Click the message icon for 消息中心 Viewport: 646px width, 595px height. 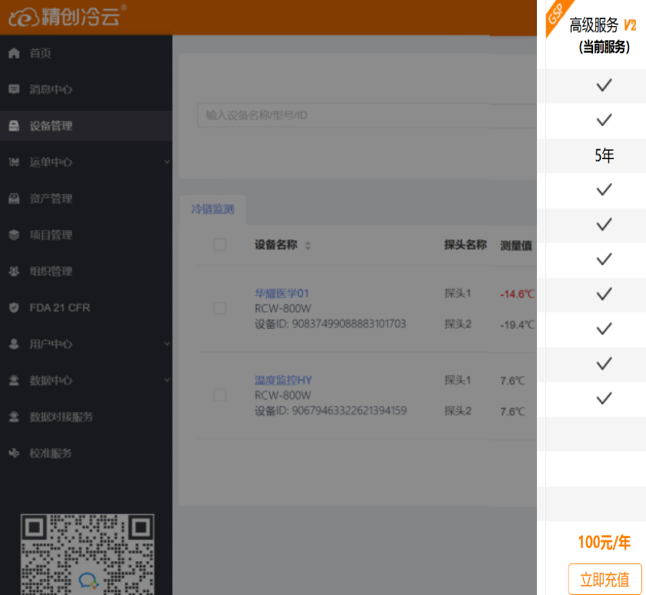click(x=14, y=90)
